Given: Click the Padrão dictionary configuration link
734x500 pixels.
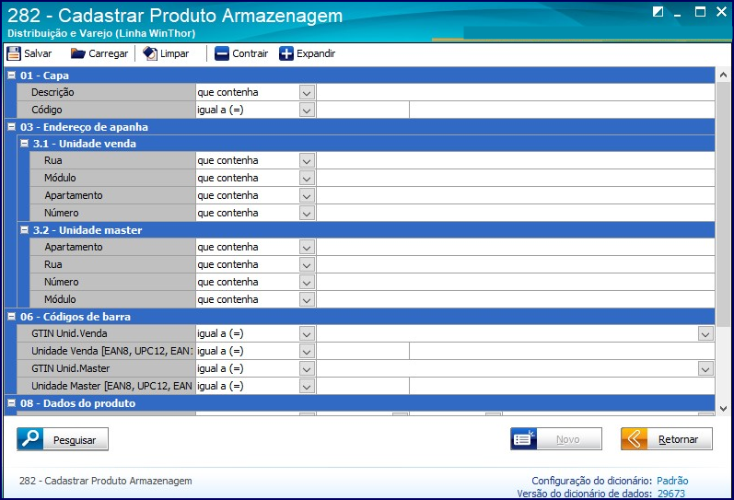Looking at the screenshot, I should coord(672,481).
